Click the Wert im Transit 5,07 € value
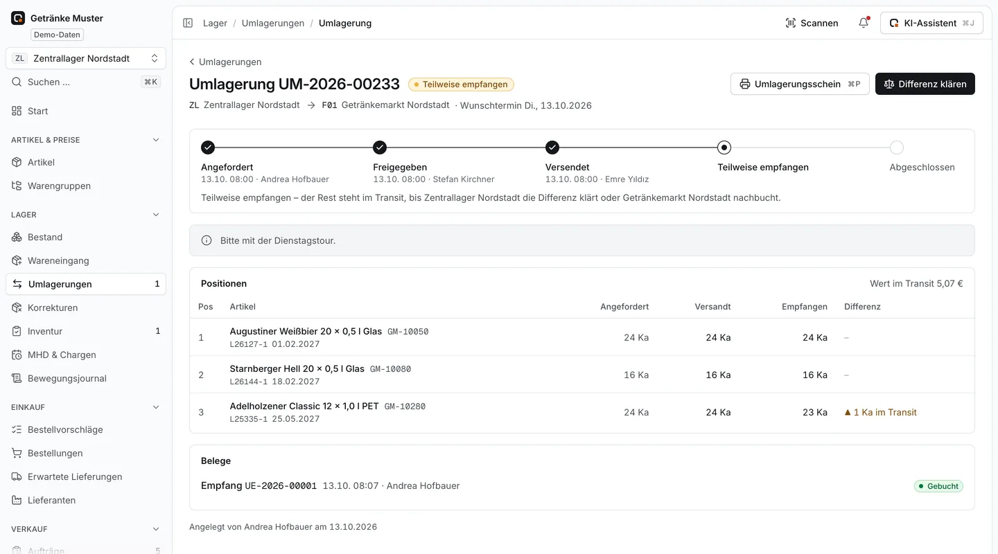 916,283
